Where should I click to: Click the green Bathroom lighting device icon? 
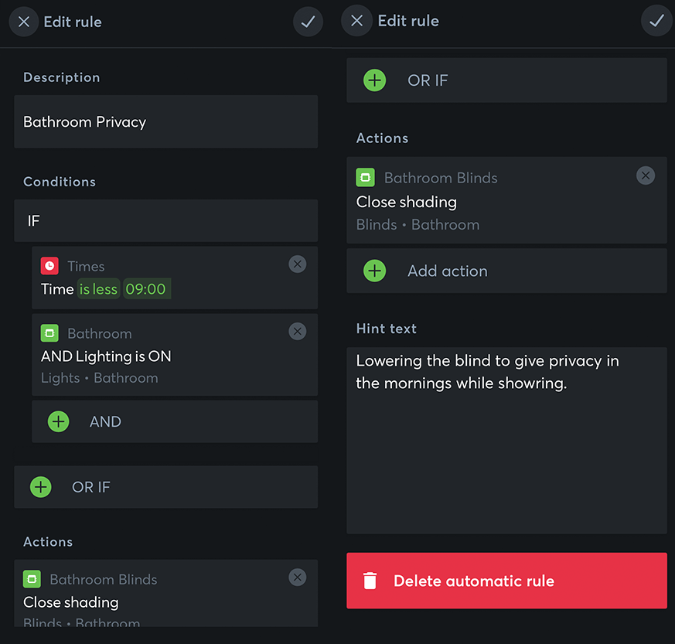[49, 333]
